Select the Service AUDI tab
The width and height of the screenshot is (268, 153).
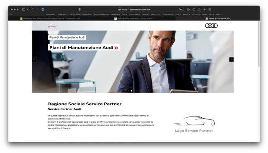(218, 18)
